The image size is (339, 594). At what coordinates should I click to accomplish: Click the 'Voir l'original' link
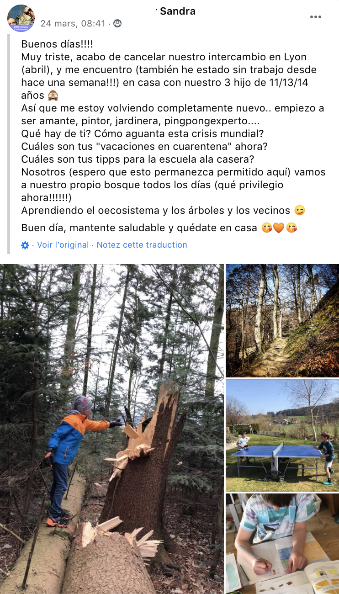point(63,245)
